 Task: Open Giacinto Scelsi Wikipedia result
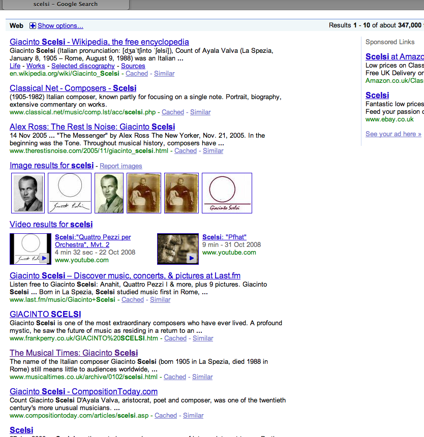pyautogui.click(x=99, y=42)
